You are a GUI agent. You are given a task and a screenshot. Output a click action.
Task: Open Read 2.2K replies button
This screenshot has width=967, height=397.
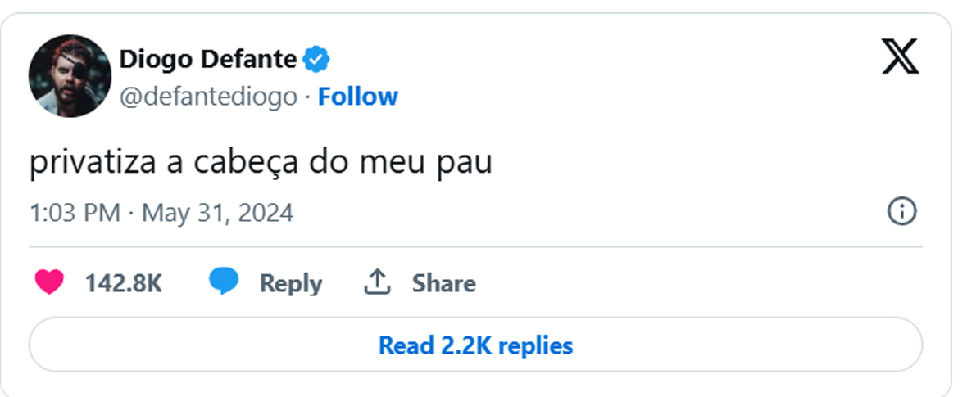click(x=475, y=345)
